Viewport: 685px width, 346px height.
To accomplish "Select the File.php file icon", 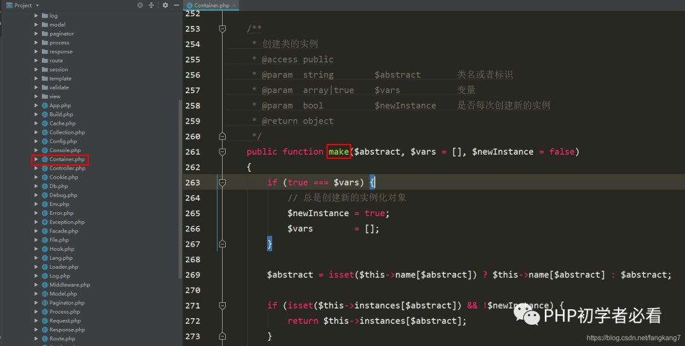I will pos(44,240).
